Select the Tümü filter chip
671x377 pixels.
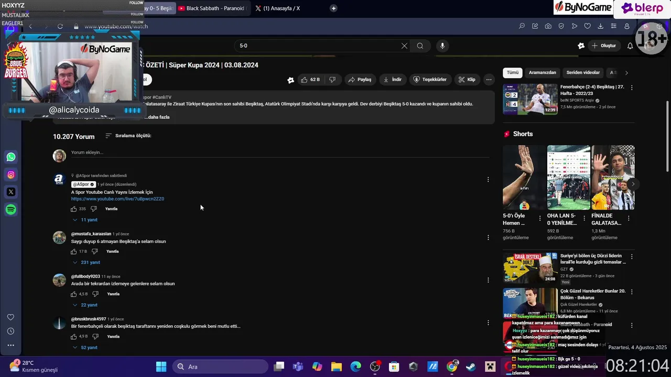[x=512, y=73]
